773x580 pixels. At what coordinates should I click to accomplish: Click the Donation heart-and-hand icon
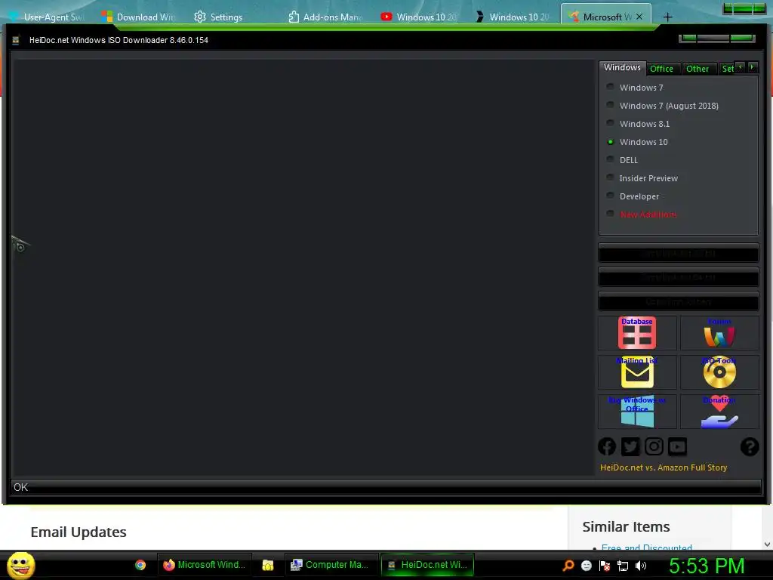[x=719, y=412]
